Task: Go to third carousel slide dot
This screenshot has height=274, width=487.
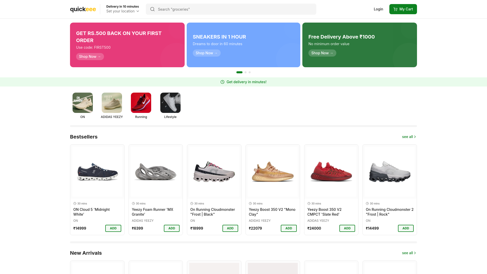Action: pos(250,72)
